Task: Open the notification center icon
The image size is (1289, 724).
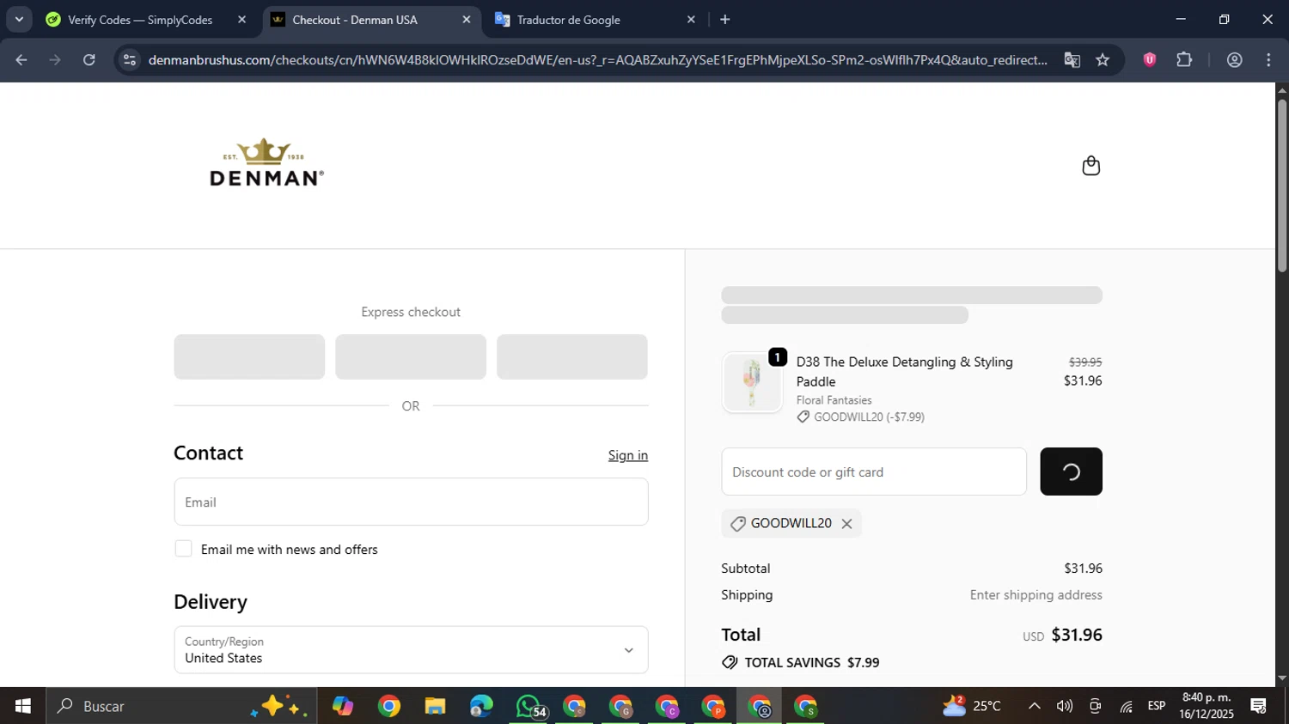Action: pyautogui.click(x=1259, y=706)
